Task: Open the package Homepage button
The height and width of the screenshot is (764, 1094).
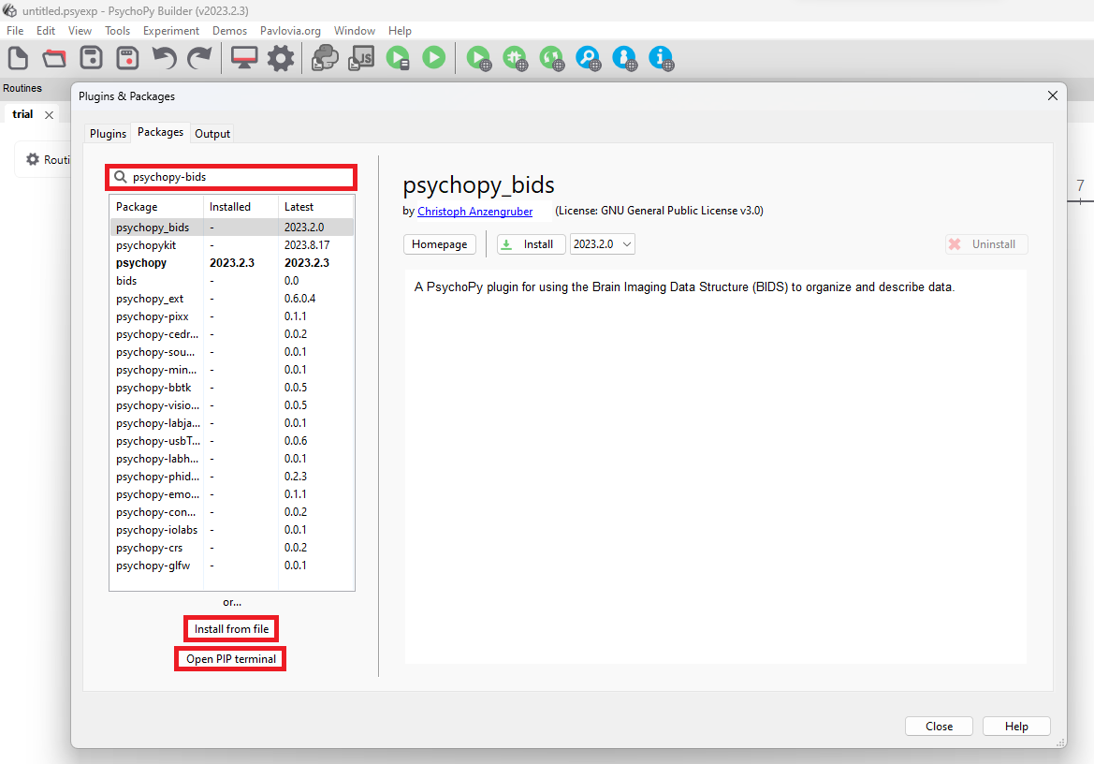Action: pos(440,244)
